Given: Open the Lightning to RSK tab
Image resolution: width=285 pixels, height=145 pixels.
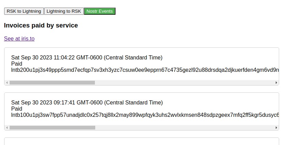Looking at the screenshot, I should pos(64,11).
